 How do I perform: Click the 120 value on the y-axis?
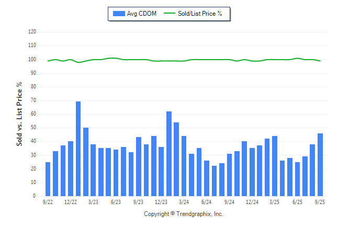(x=32, y=32)
